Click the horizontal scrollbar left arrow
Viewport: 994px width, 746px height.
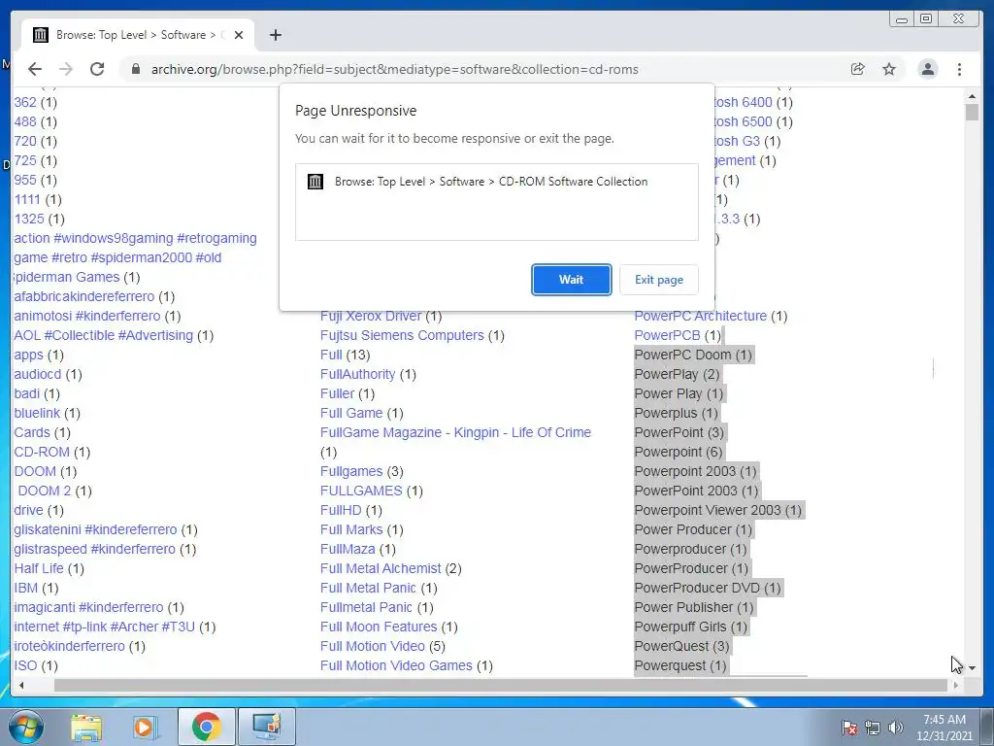[21, 685]
